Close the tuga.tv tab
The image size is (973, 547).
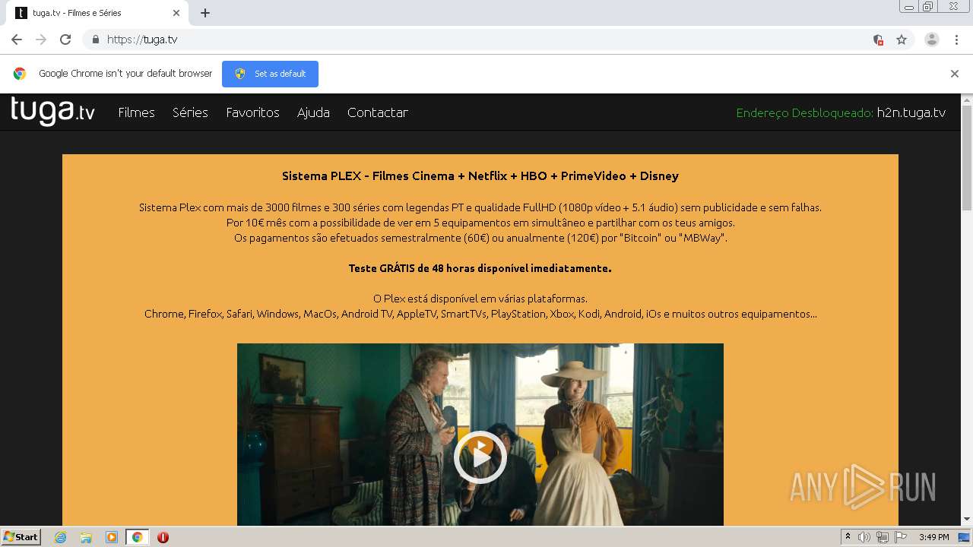(x=176, y=13)
